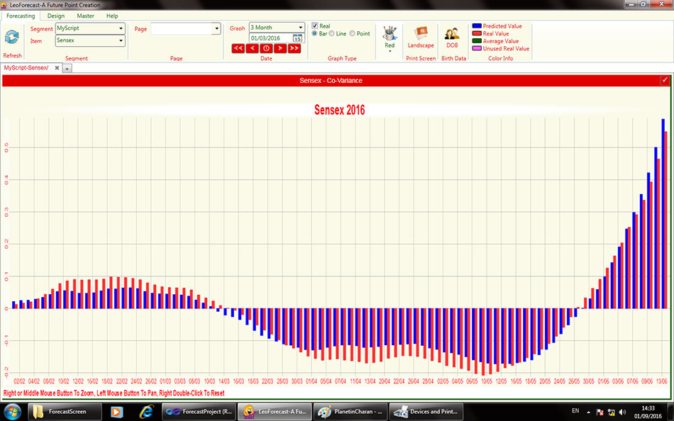Toggle the Real checkbox
The width and height of the screenshot is (674, 421).
[314, 26]
